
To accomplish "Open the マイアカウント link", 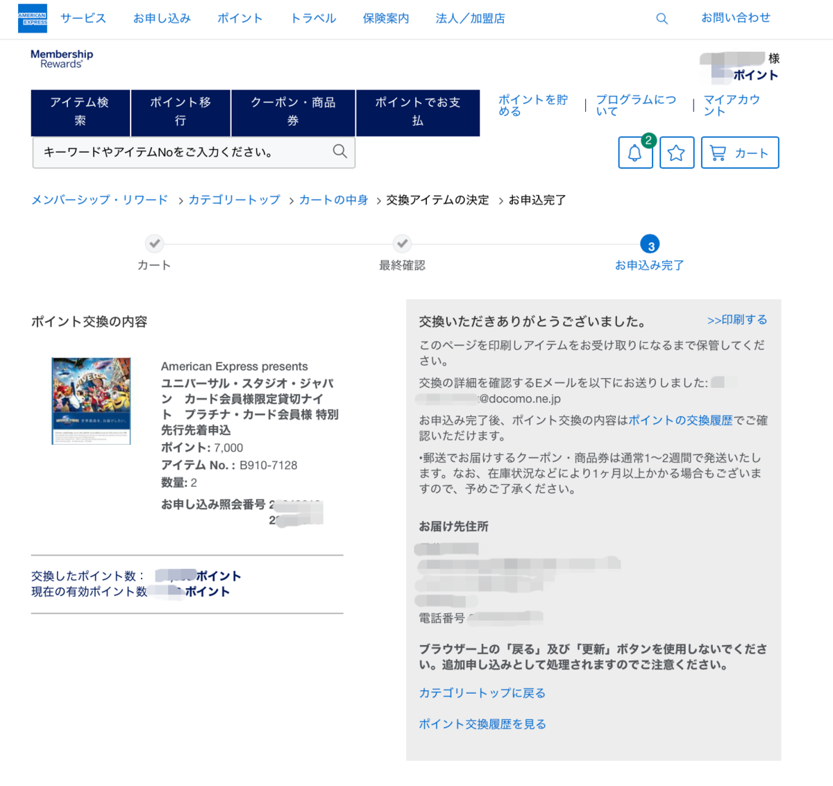I will (x=732, y=105).
